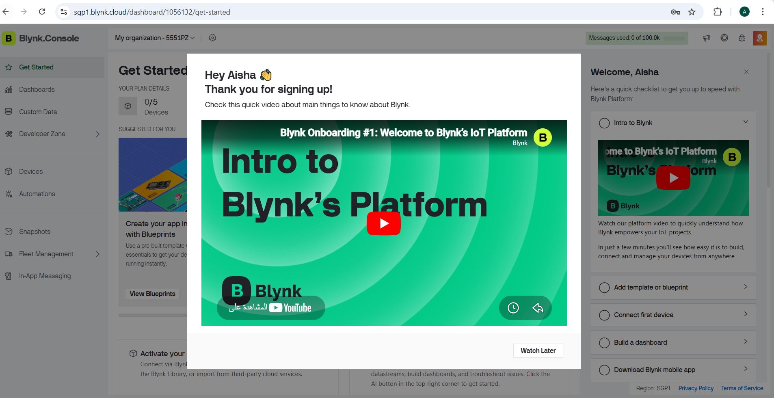Click the Developer Zone tools icon
The height and width of the screenshot is (398, 774).
coord(9,134)
